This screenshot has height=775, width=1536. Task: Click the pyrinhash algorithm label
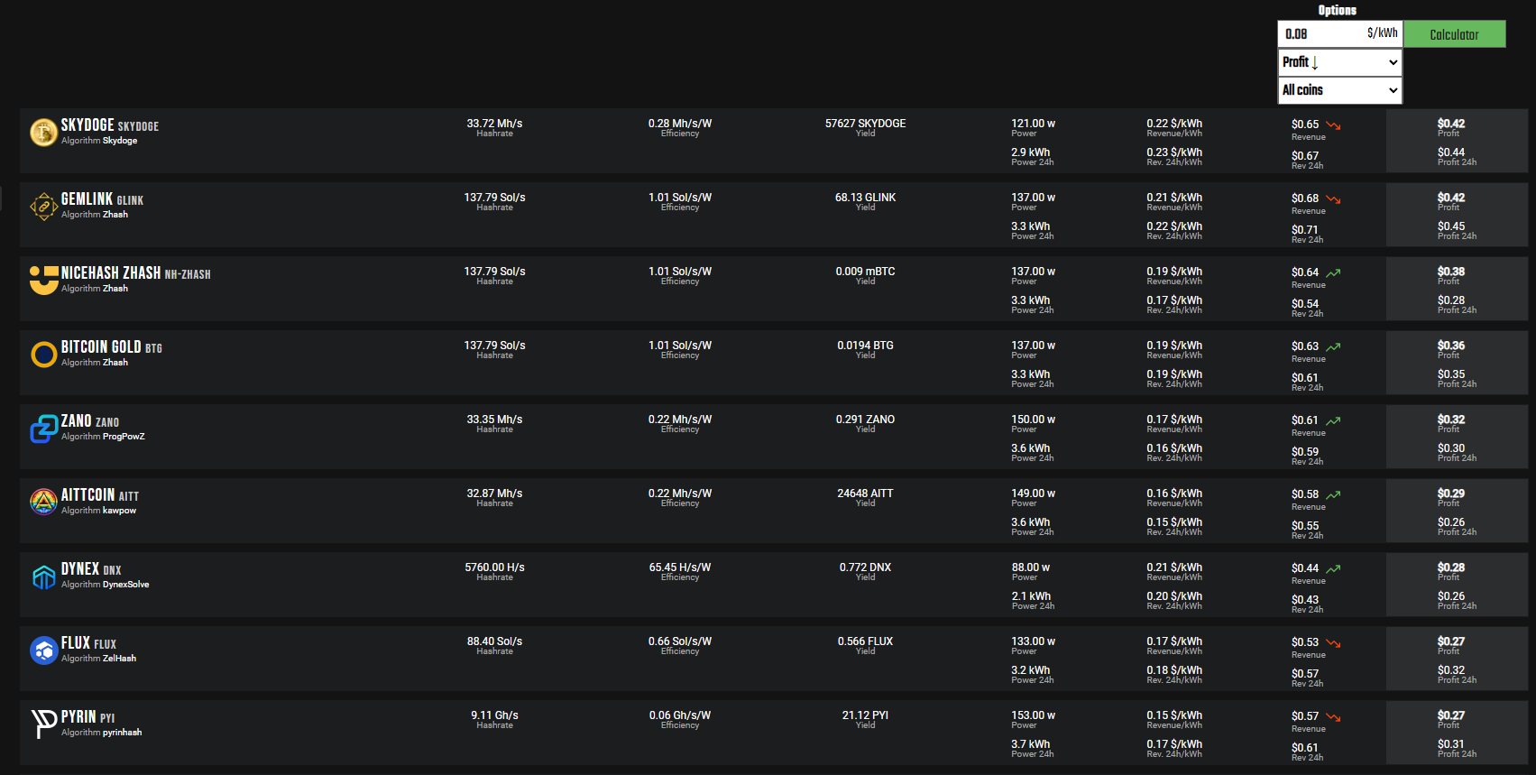123,733
